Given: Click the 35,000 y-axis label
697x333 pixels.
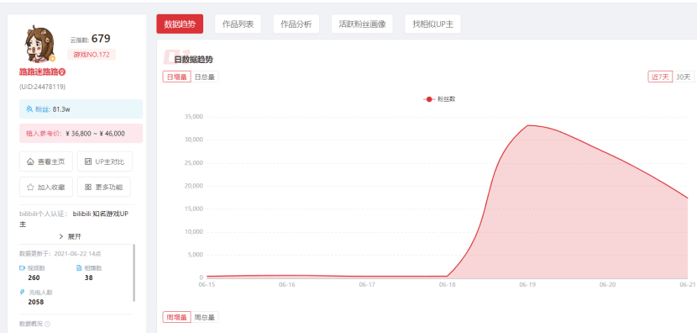Looking at the screenshot, I should coord(193,117).
